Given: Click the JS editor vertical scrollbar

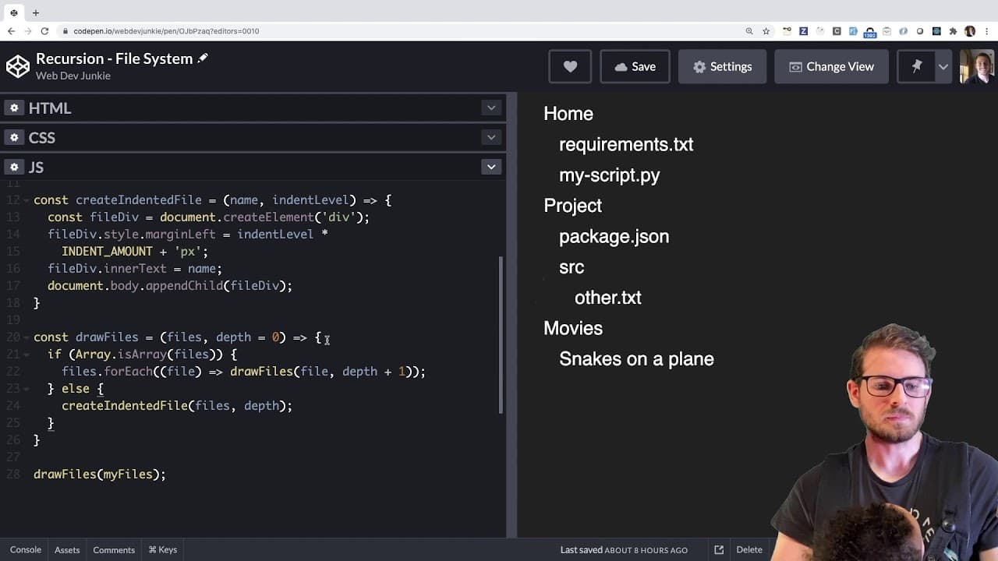Looking at the screenshot, I should (501, 335).
